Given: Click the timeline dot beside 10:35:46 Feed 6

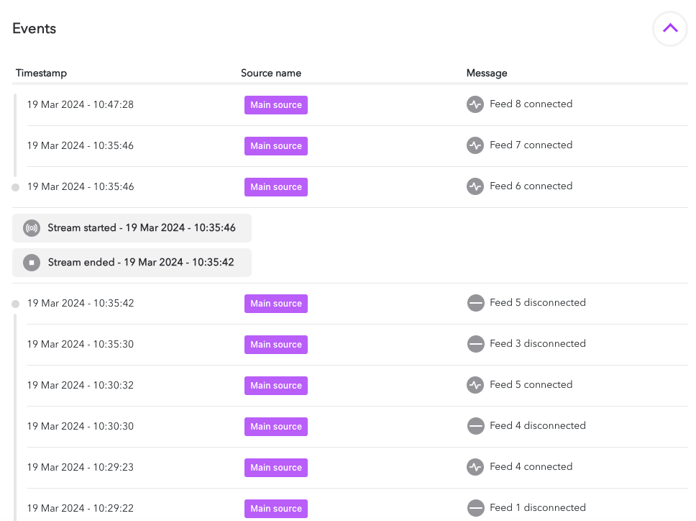Looking at the screenshot, I should [x=16, y=187].
